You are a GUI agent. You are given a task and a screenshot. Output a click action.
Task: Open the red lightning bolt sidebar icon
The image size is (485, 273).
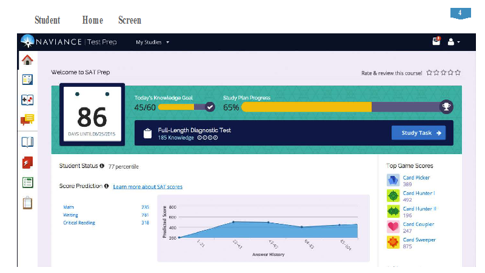point(27,163)
